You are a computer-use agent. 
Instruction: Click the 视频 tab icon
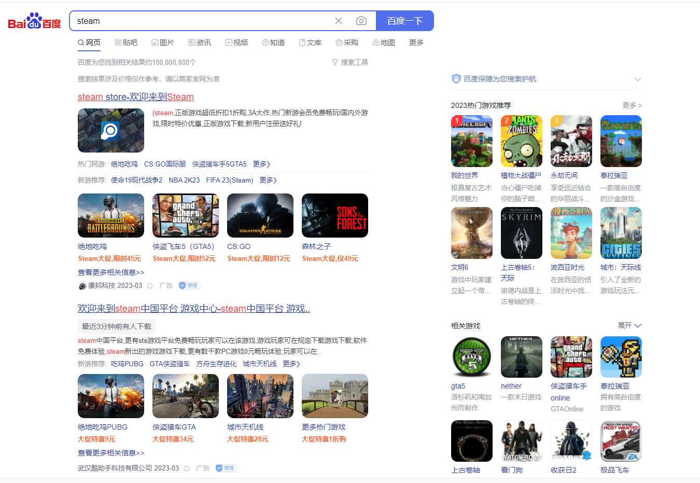pos(228,42)
